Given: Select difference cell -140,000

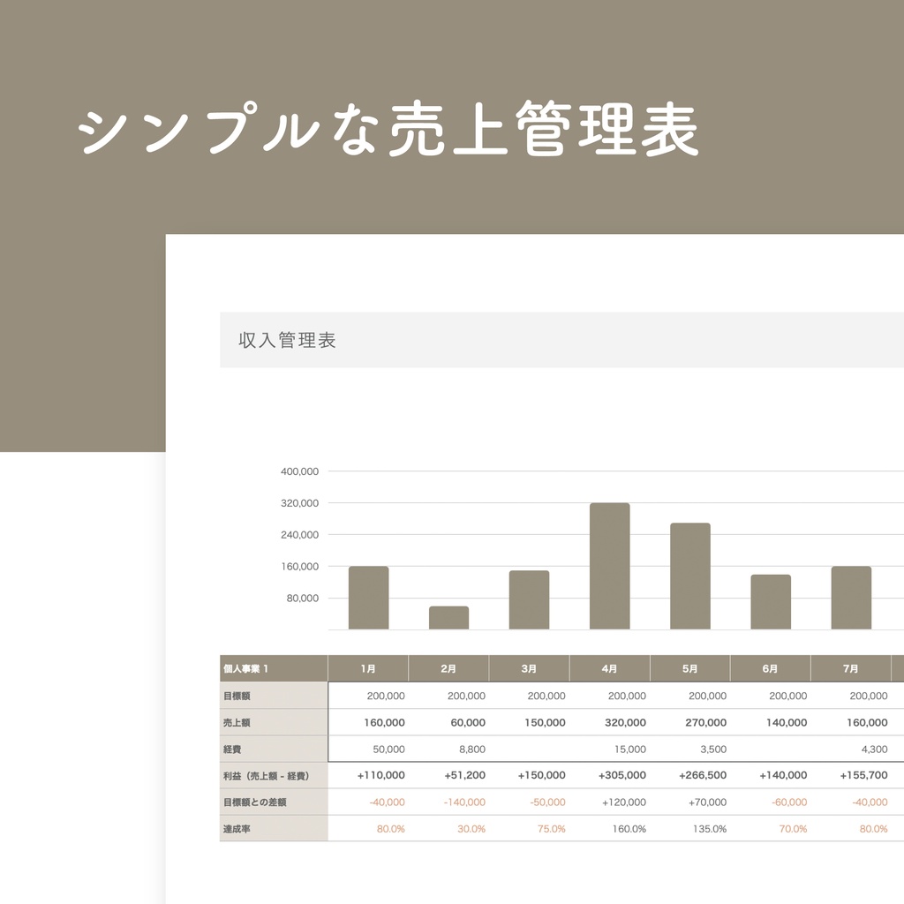Looking at the screenshot, I should [x=448, y=802].
